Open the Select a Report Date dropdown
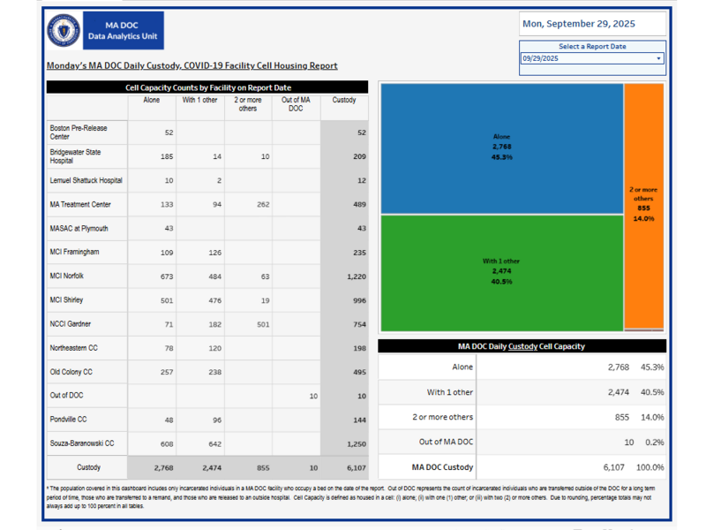Viewport: 706px width, 530px height. pos(591,58)
